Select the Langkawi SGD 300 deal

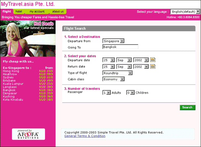[x=28, y=87]
